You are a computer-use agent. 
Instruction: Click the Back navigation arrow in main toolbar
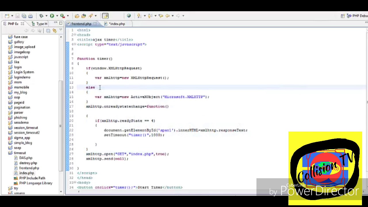coord(167,16)
